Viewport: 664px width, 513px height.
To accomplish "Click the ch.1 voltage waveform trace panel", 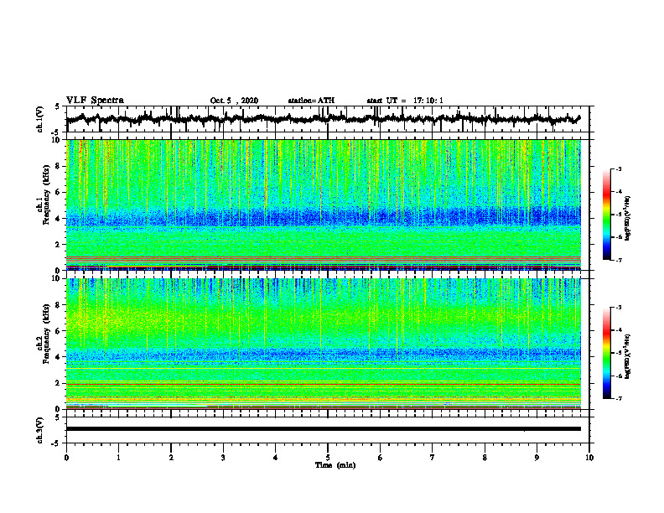I will coord(327,119).
